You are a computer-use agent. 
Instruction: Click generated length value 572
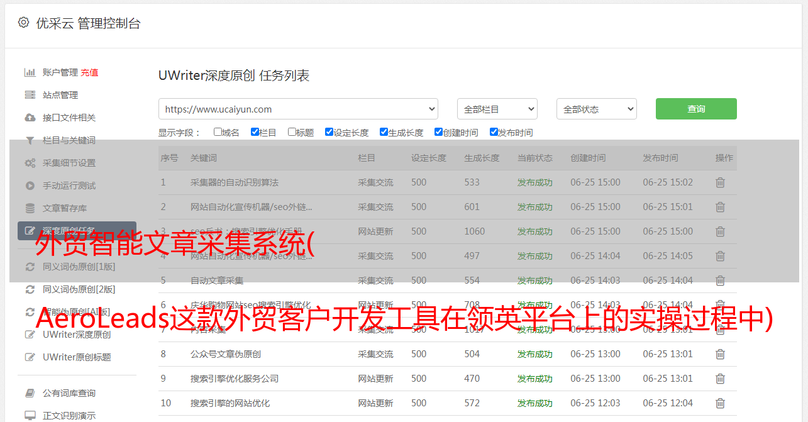point(472,403)
